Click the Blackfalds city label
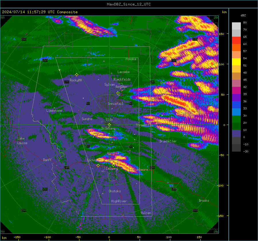 click(122, 79)
